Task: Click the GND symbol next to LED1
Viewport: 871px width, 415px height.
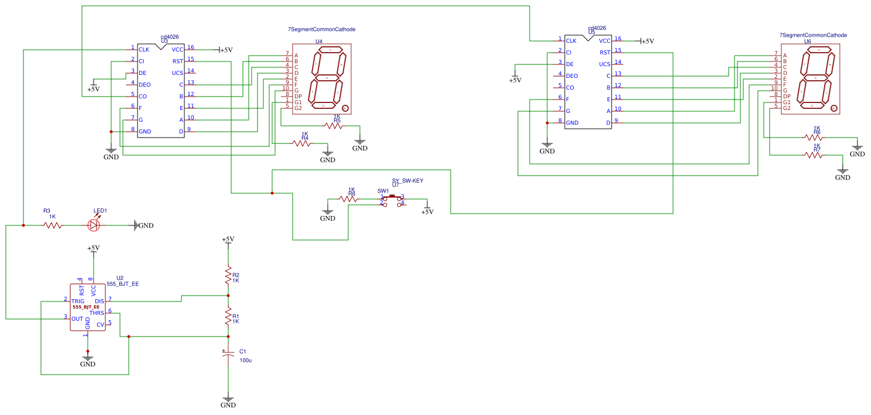Action: click(x=144, y=225)
